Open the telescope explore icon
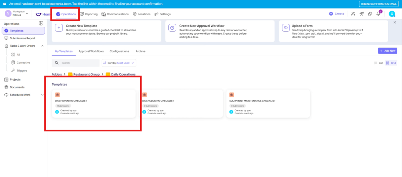The image size is (402, 177). point(362,14)
